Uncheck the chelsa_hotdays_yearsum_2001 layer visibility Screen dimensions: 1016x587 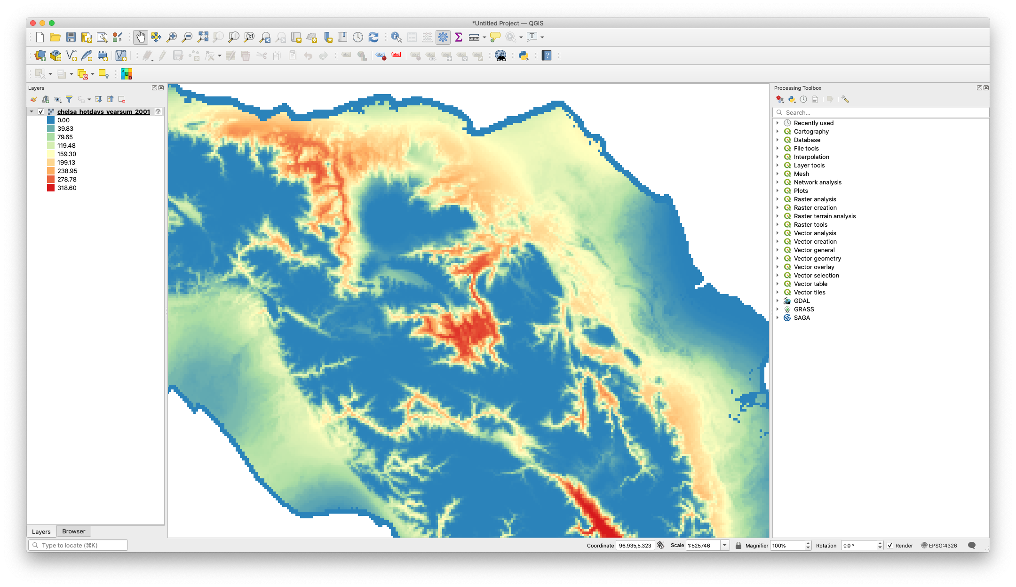click(41, 111)
